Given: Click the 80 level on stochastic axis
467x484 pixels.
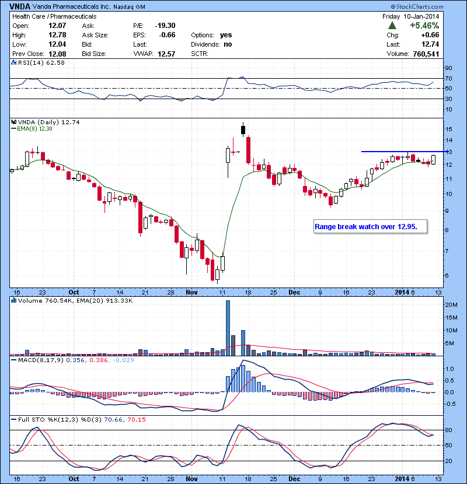Looking at the screenshot, I should (448, 430).
